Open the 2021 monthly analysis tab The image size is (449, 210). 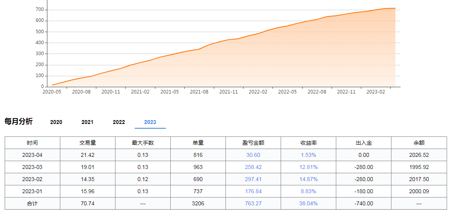pos(87,122)
